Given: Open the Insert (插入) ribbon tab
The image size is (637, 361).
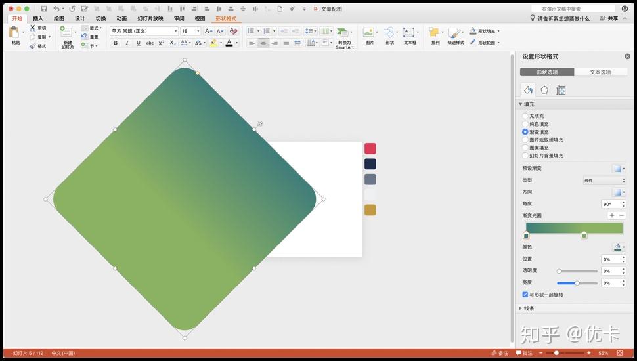Looking at the screenshot, I should point(38,18).
